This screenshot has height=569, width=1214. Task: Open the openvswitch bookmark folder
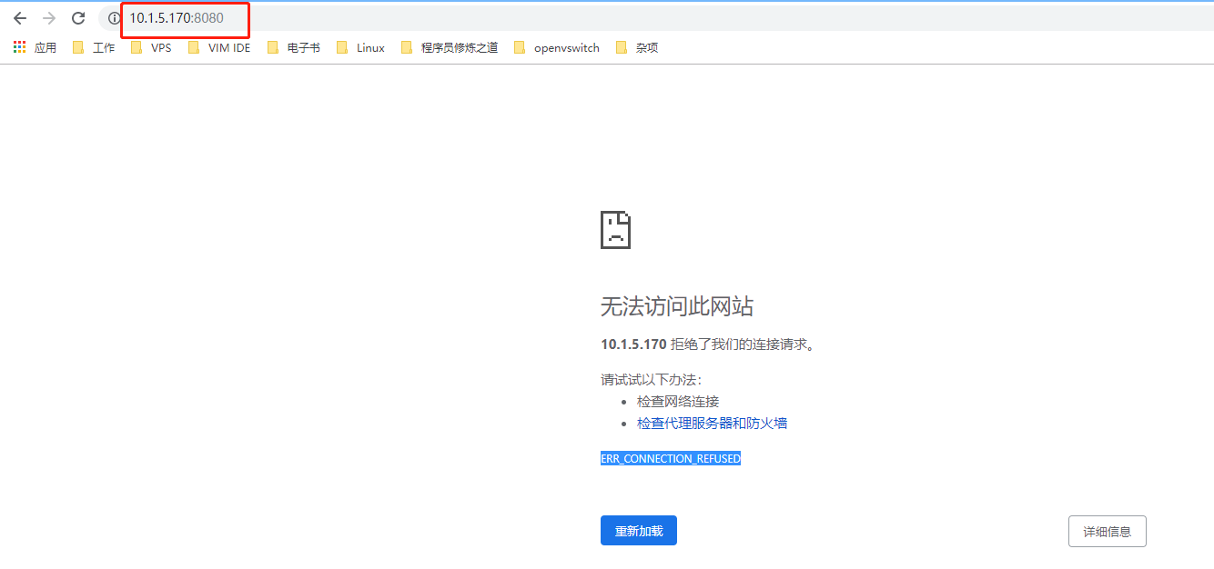click(557, 47)
